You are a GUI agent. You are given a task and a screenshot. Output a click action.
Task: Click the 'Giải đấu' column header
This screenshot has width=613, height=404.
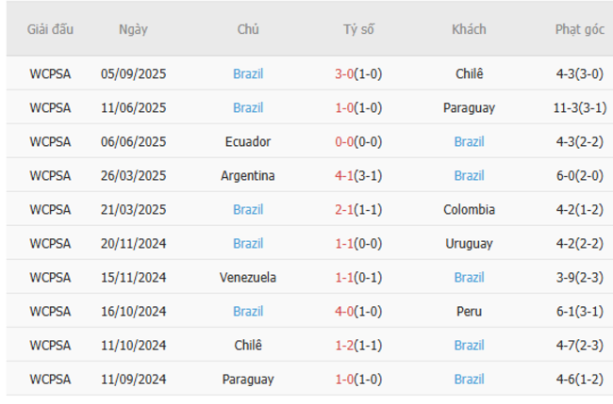50,29
